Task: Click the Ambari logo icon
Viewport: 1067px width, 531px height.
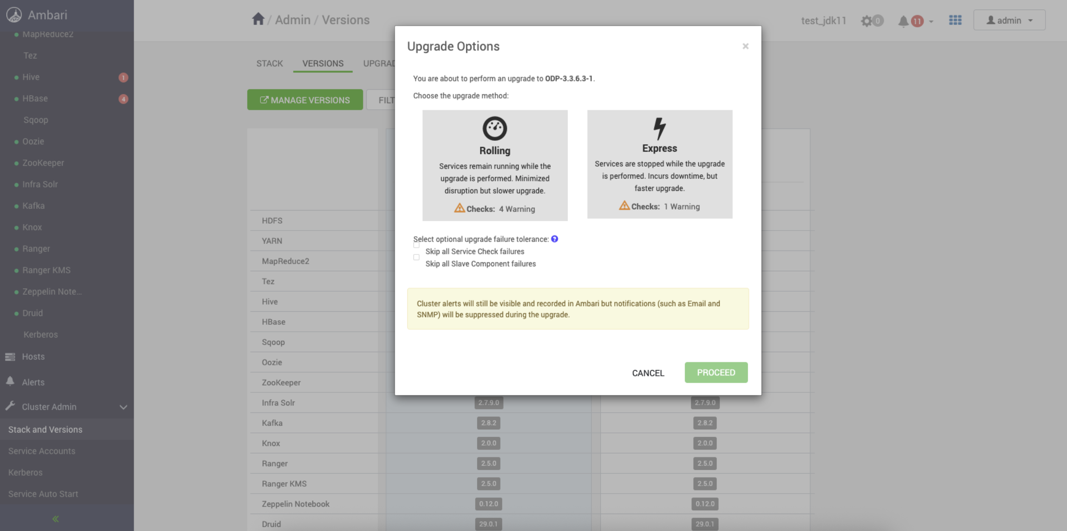Action: (14, 15)
